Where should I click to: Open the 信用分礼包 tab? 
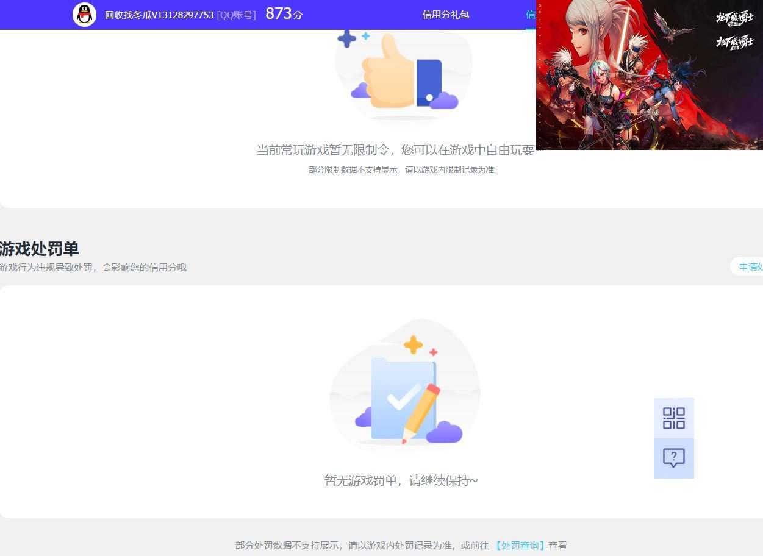pos(446,15)
